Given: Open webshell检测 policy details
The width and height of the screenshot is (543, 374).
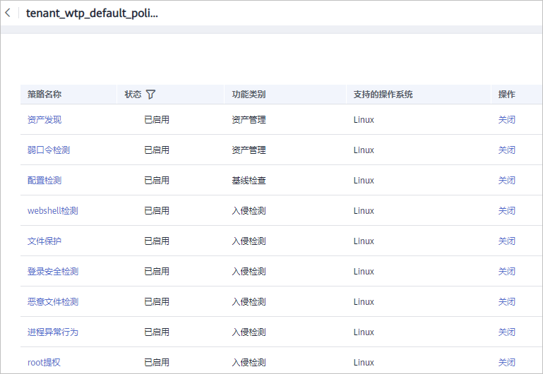Looking at the screenshot, I should [x=53, y=211].
